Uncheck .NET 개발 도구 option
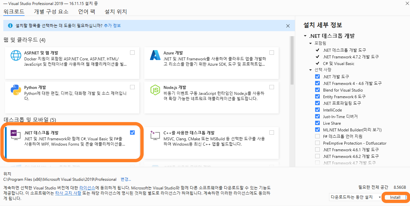The height and width of the screenshot is (206, 410). tap(317, 77)
